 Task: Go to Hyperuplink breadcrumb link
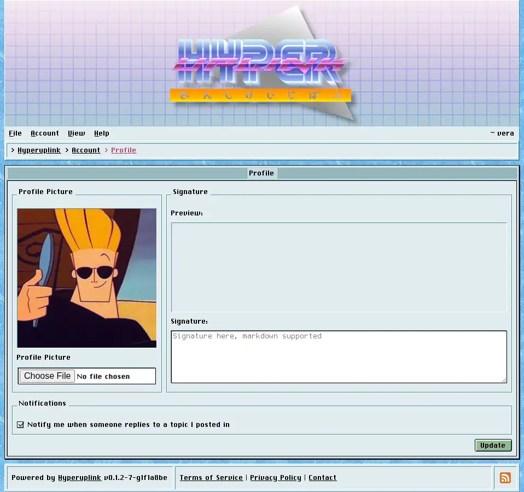pos(39,150)
